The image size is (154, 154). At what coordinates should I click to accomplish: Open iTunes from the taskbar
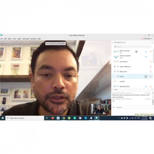pyautogui.click(x=80, y=118)
